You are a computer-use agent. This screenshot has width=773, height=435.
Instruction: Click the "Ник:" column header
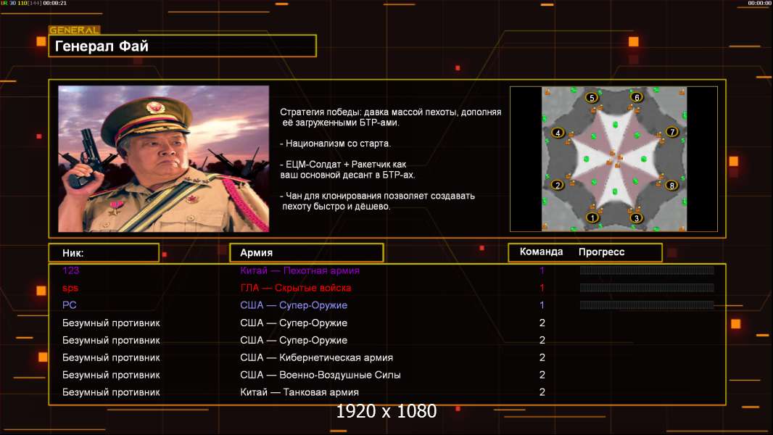tap(104, 253)
